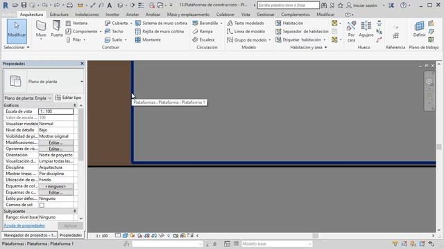Click Iniciar sesión

[362, 5]
